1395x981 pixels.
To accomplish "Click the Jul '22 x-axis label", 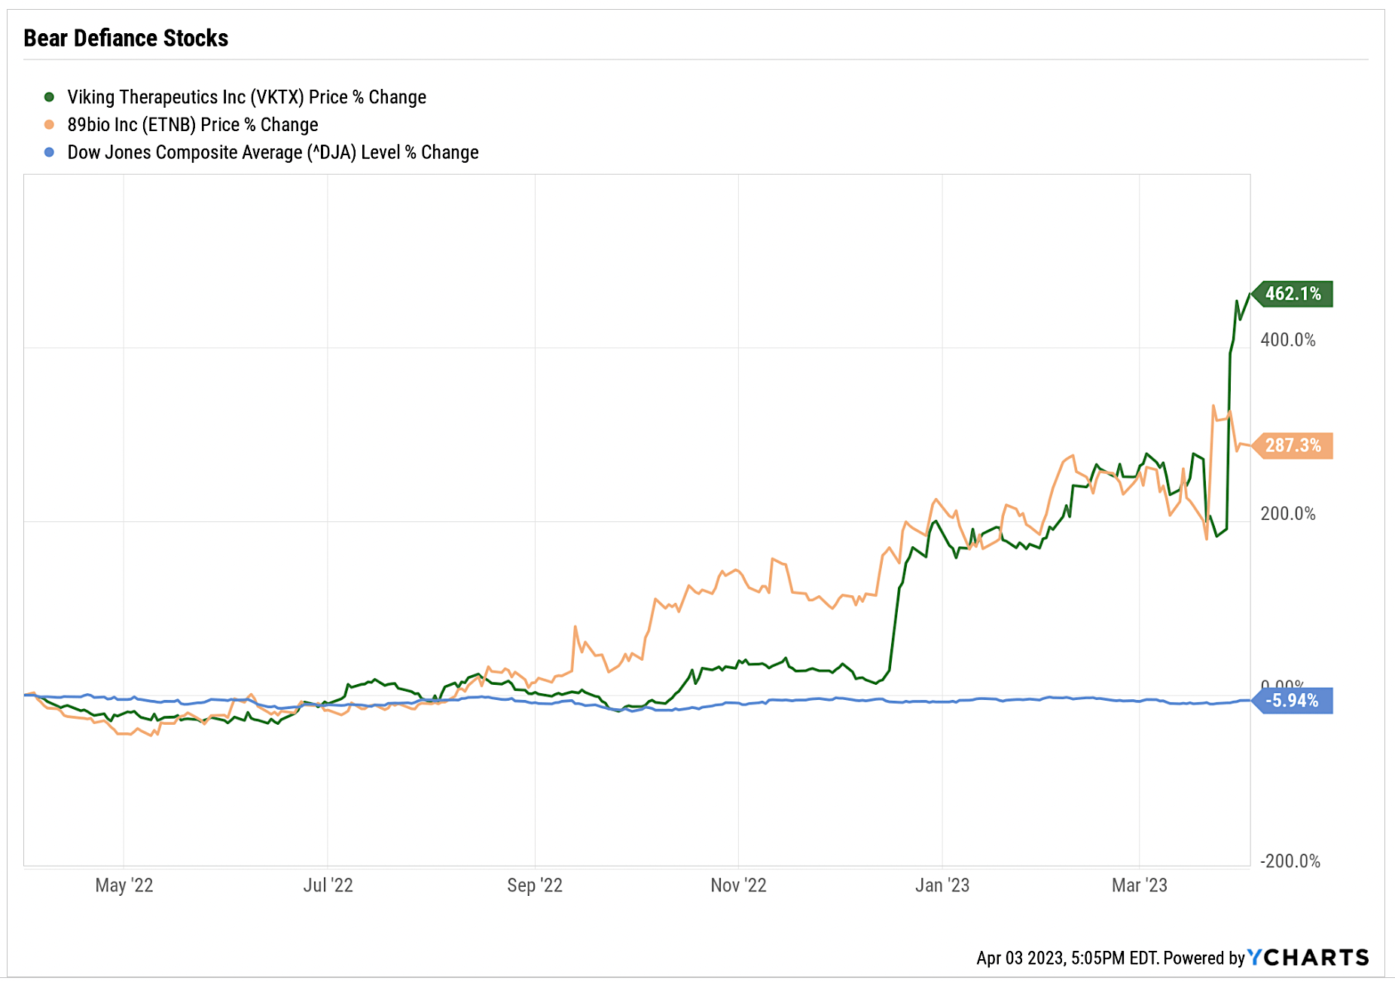I will 328,885.
